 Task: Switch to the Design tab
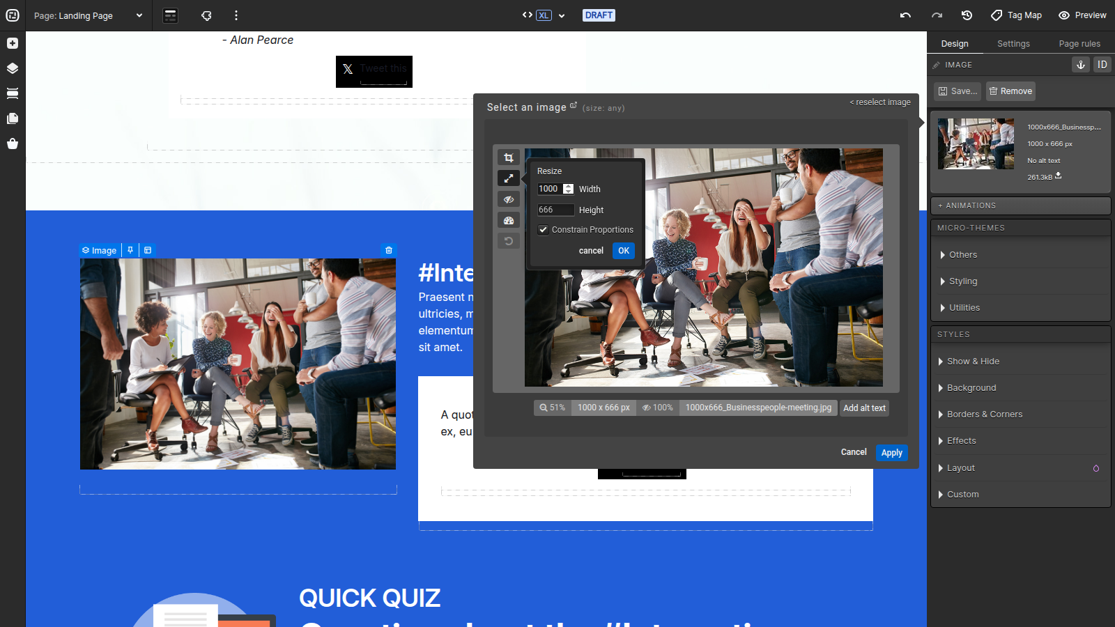click(955, 43)
